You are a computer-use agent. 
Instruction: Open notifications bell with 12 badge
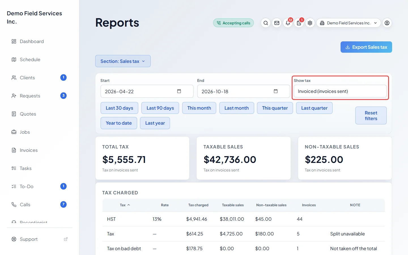288,23
